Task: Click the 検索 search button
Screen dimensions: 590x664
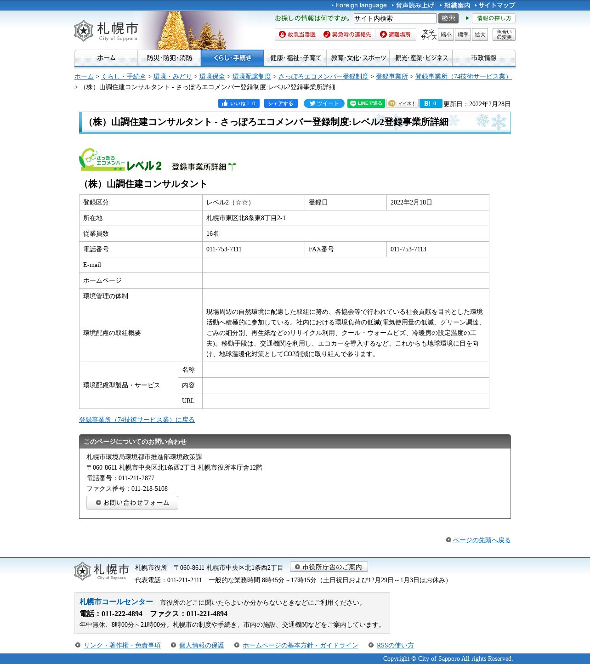Action: 448,18
